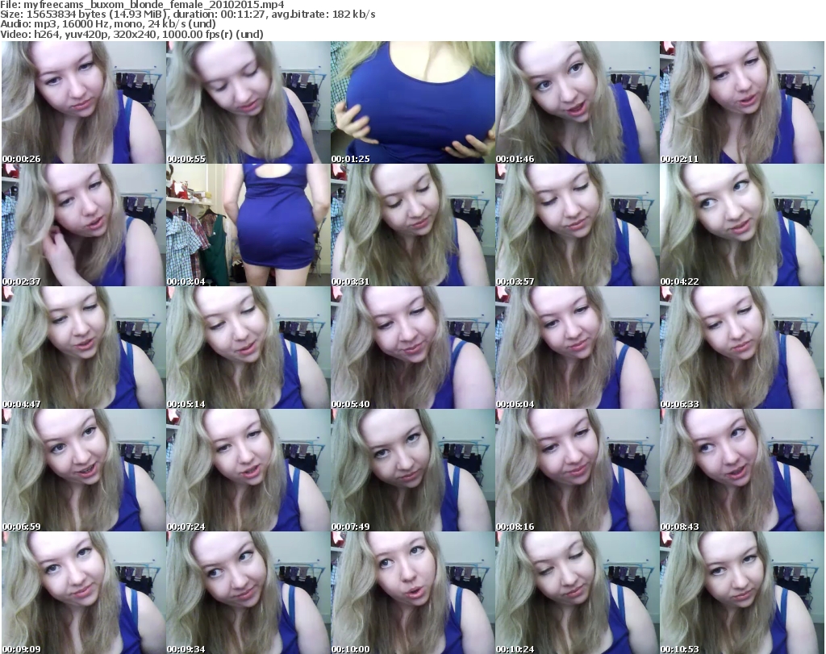
Task: Click the thumbnail timestamped 00:04:47
Action: (x=83, y=348)
